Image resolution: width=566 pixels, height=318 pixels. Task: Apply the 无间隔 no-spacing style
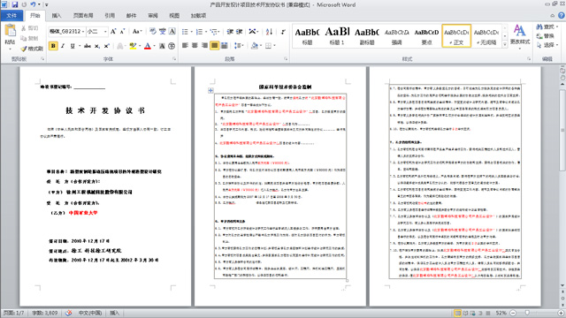click(486, 35)
